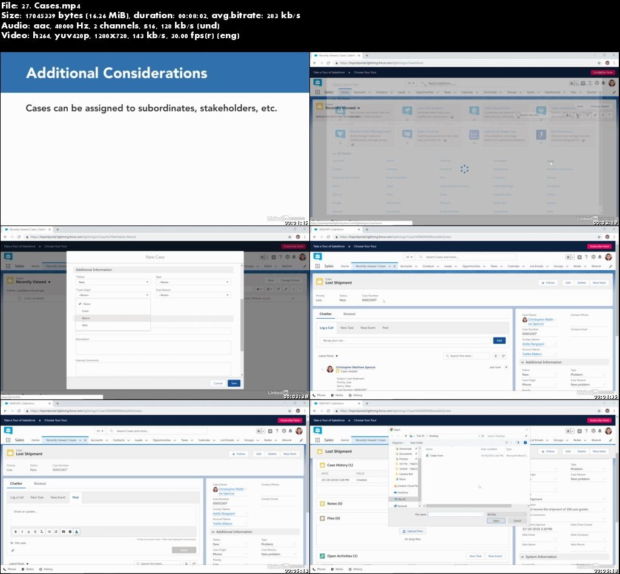This screenshot has height=574, width=620.
Task: Click the Underline icon in the 00:05:43 Post editor
Action: click(x=28, y=532)
